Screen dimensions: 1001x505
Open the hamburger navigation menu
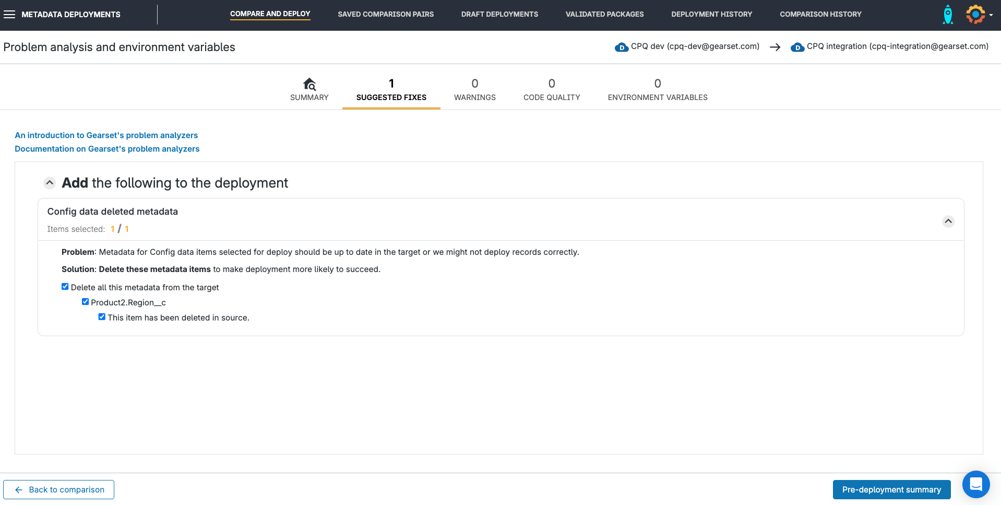click(9, 15)
